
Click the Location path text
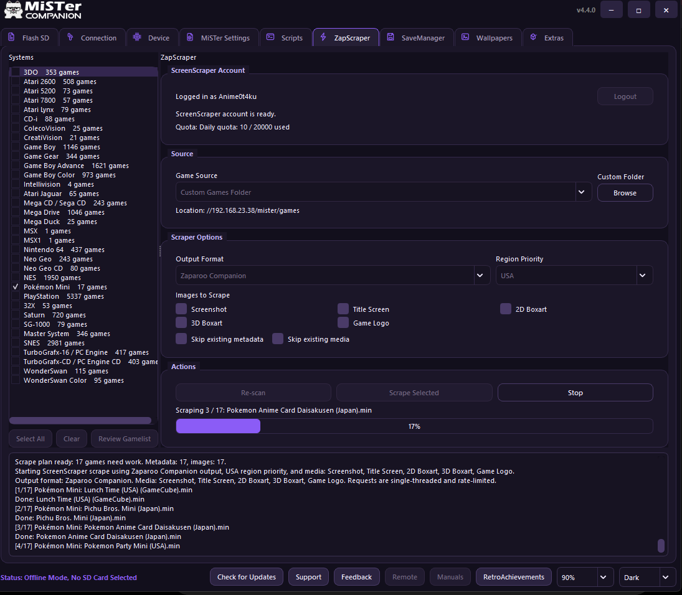tap(237, 210)
